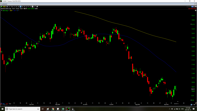Image resolution: width=197 pixels, height=111 pixels.
Task: Toggle the Daily (D) timeframe button
Action: tap(21, 6)
